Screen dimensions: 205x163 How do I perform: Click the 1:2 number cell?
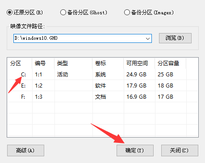[38, 86]
